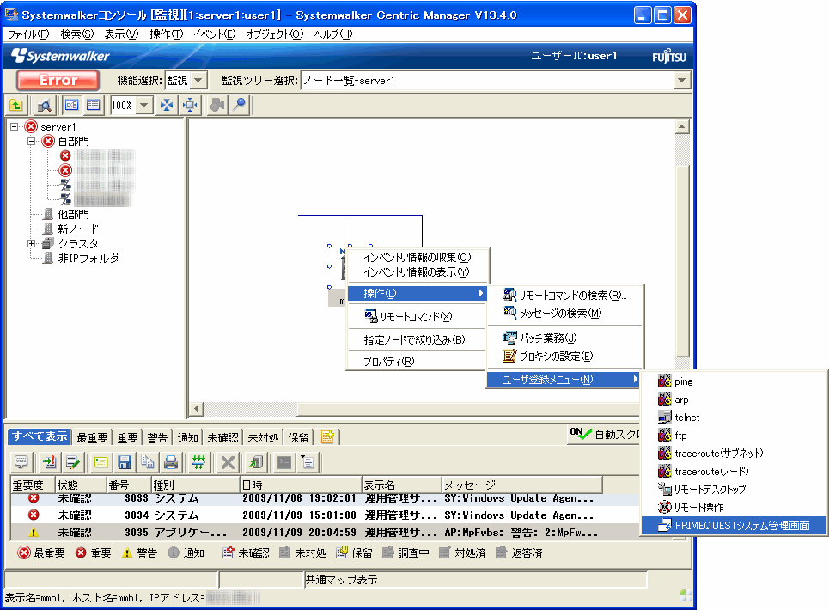
Task: Click the pencil-and-sheet icon in the event toolbar
Action: (x=73, y=462)
